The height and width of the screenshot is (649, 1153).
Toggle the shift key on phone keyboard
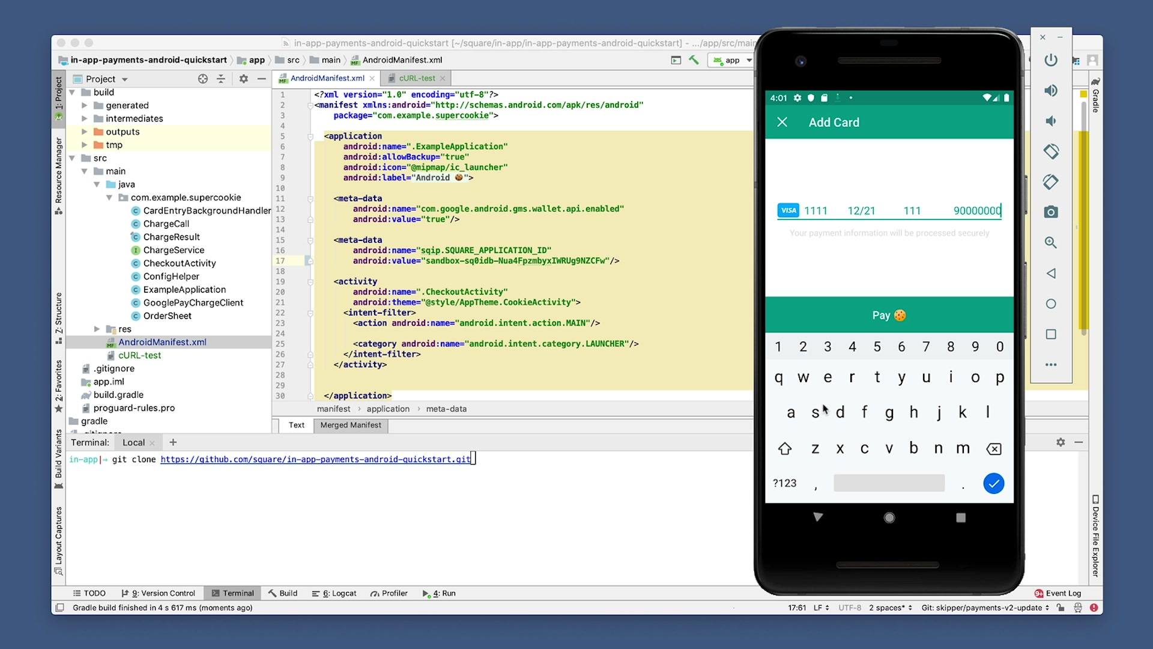click(784, 449)
